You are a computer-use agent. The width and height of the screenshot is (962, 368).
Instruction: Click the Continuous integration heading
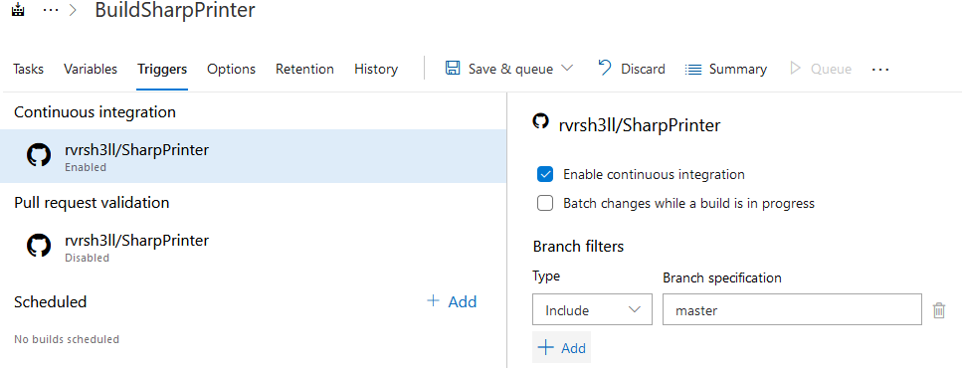point(95,112)
